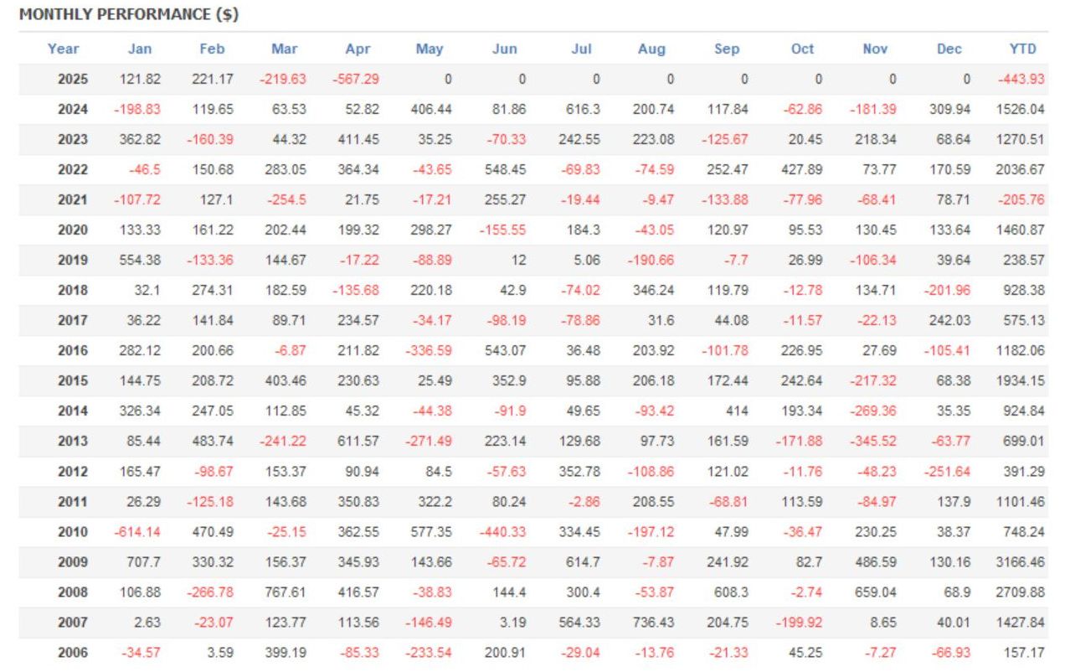
Task: Click the 2025 YTD value -443.93
Action: 1021,79
